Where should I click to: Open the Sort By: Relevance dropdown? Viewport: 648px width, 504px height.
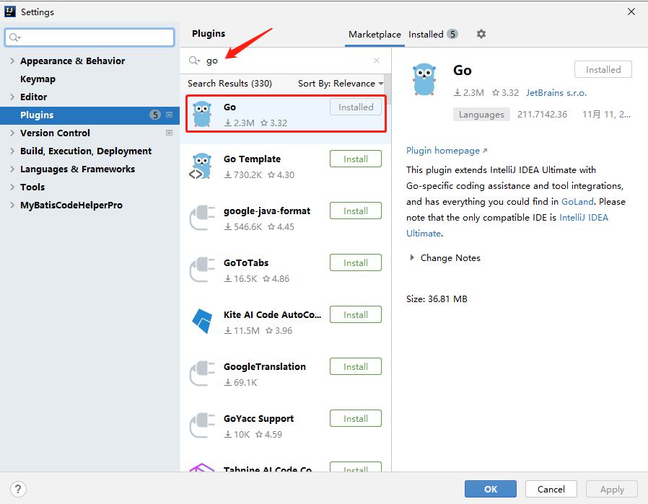(x=341, y=84)
